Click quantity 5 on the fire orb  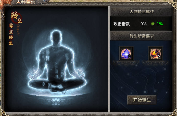point(159,56)
